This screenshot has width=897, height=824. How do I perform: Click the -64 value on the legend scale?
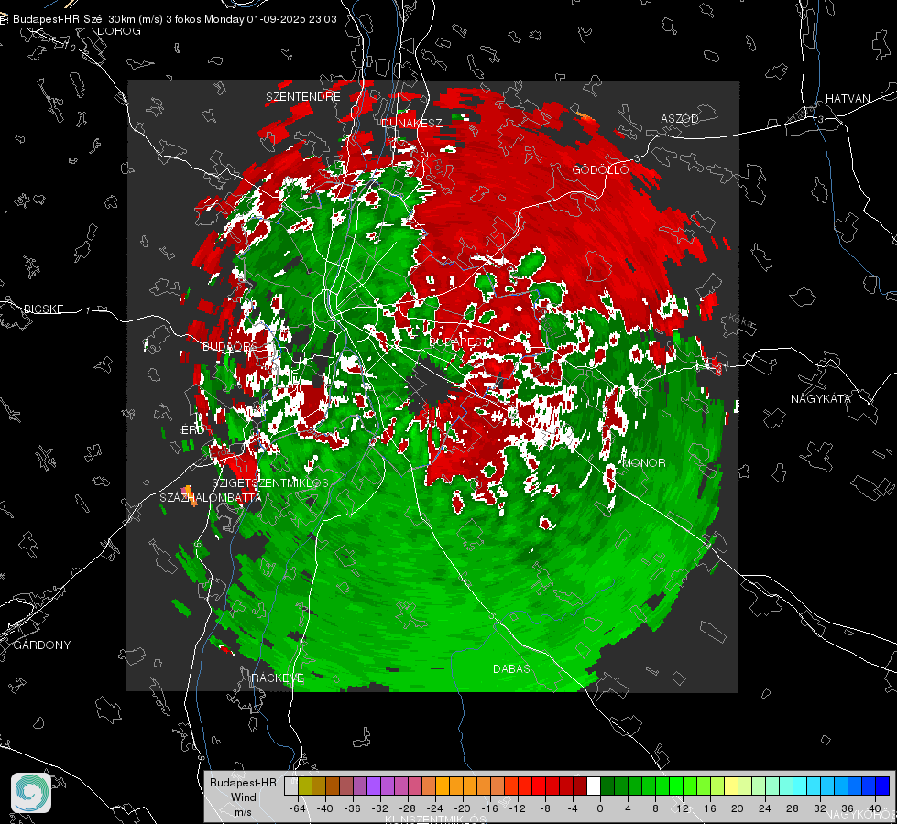(298, 808)
